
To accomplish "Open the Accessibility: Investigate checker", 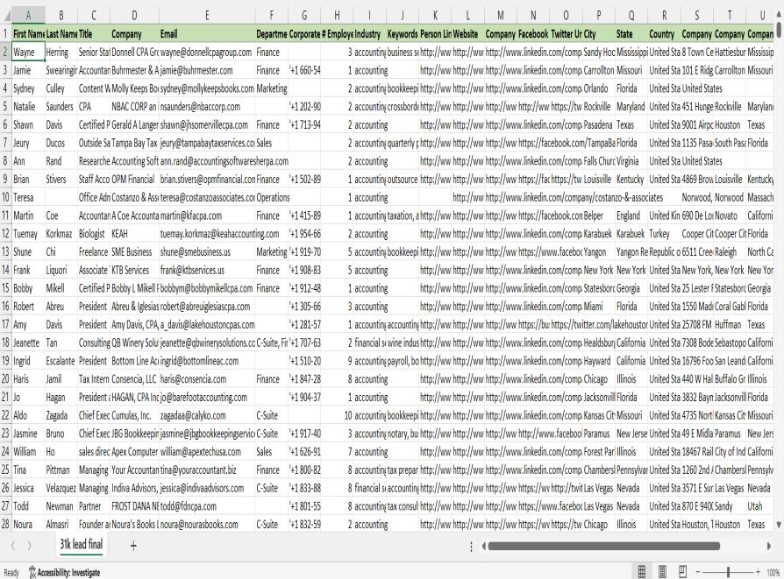I will pyautogui.click(x=64, y=573).
